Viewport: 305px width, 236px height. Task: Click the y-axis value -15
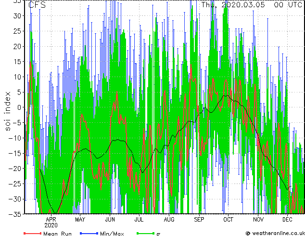coord(15,153)
